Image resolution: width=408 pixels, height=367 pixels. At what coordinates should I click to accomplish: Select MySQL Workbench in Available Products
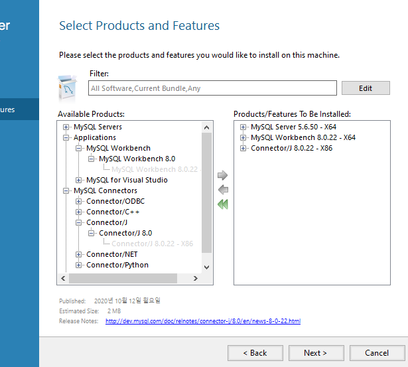tap(118, 149)
